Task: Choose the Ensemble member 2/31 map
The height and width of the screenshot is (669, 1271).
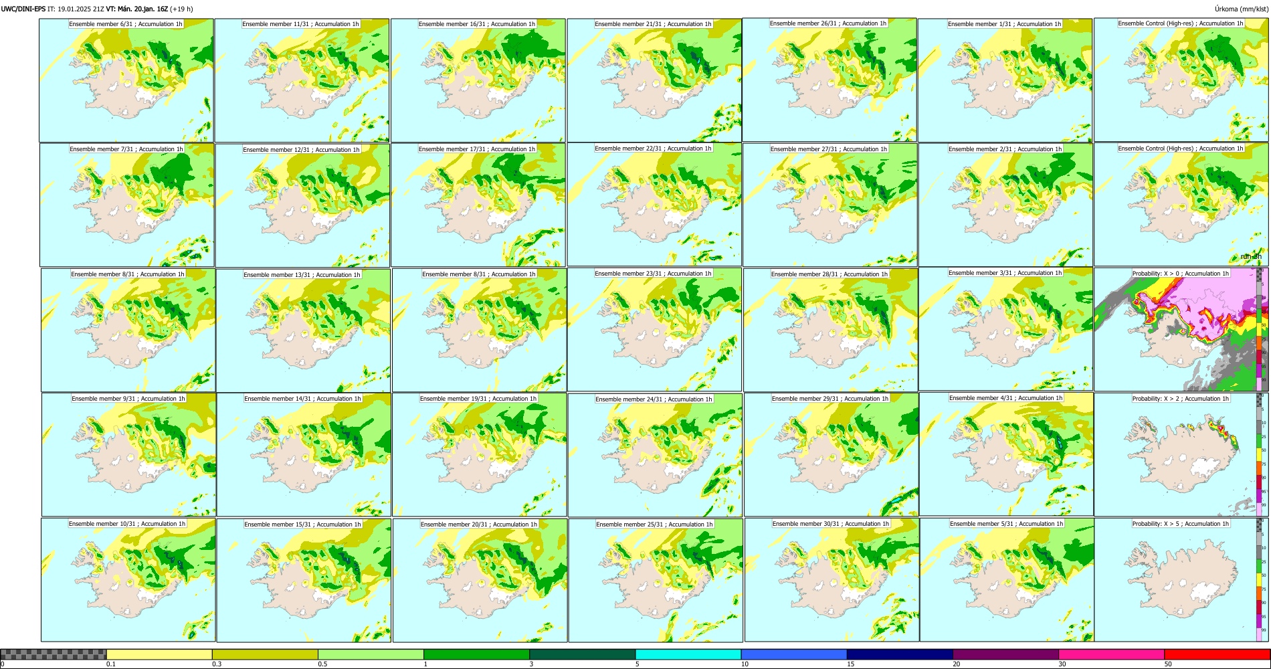Action: point(1006,205)
